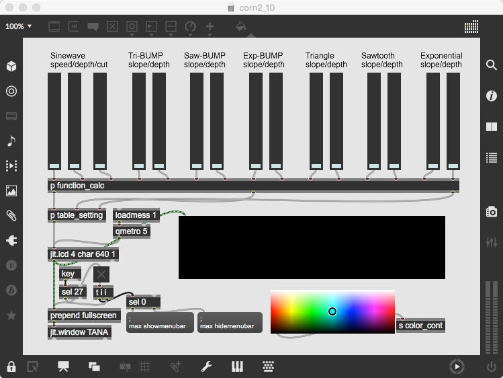Select the jit.lcd 4 char 640 1 object
This screenshot has height=378, width=503.
click(83, 254)
